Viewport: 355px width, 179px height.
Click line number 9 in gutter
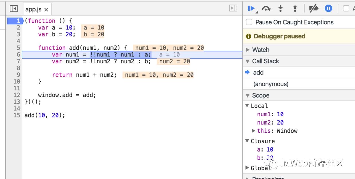point(18,75)
